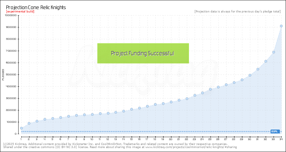286x152 pixels.
Task: Click the day 3 data point
Action: 37,121
